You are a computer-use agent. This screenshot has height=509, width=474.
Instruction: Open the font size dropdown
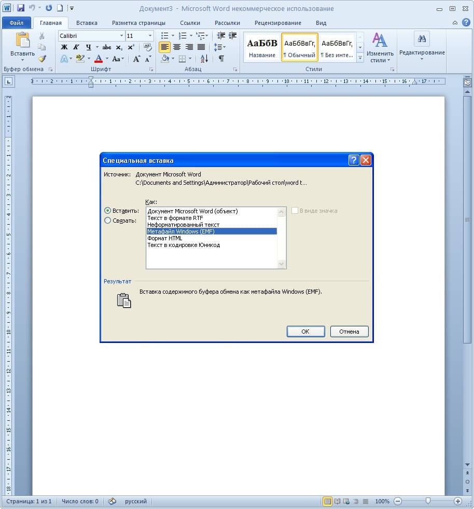pos(150,36)
